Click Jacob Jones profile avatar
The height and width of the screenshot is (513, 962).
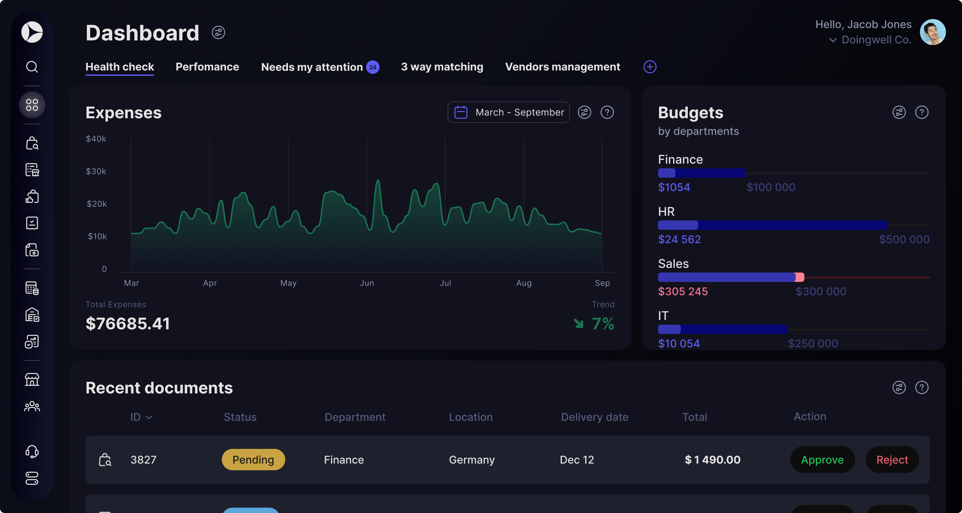932,32
